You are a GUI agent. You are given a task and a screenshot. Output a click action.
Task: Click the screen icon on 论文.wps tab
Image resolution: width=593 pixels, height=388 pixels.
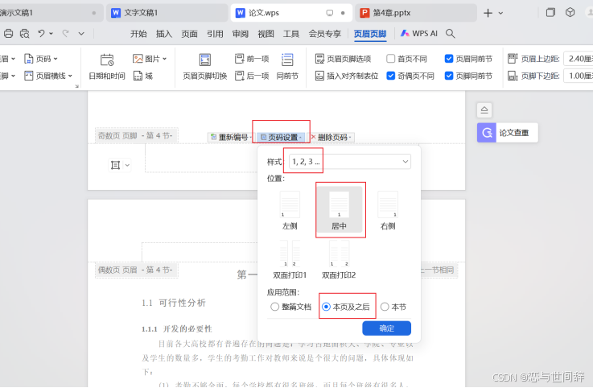(330, 13)
